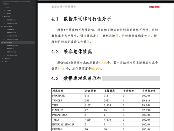Select outline entry 2.1
The width and height of the screenshot is (174, 131).
pos(9,20)
